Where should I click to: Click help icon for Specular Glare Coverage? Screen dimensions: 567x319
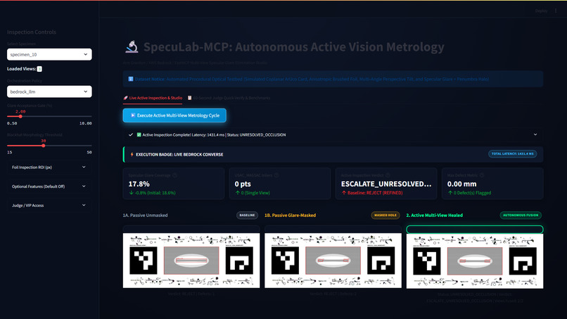tap(174, 175)
